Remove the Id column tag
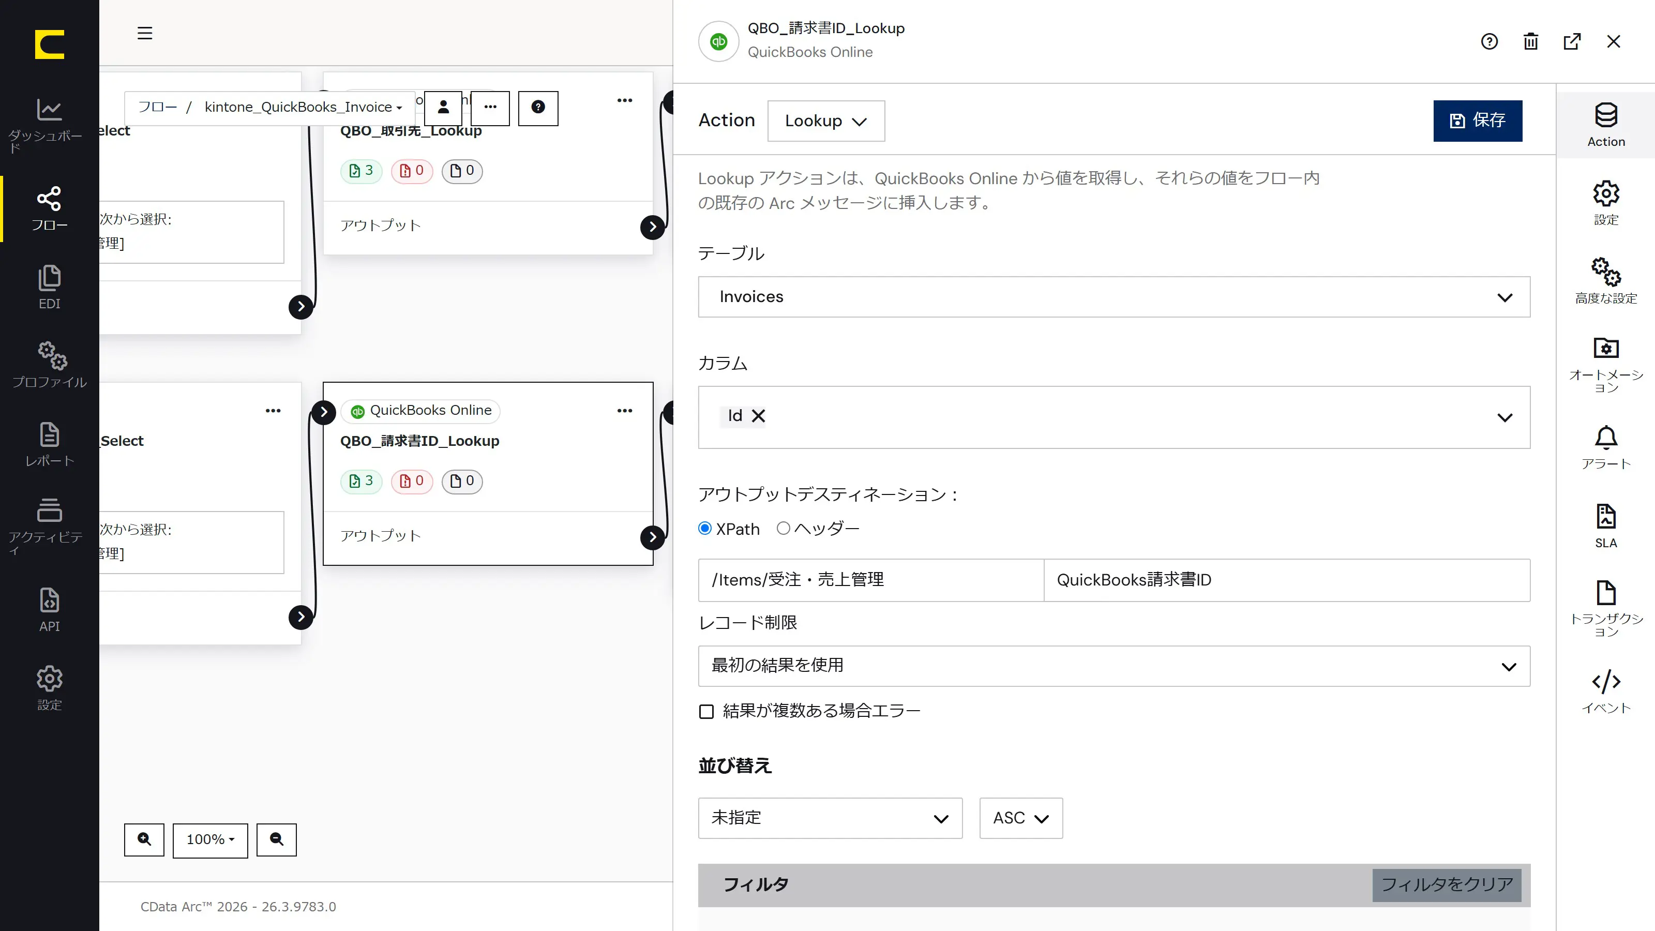The height and width of the screenshot is (931, 1655). click(758, 416)
